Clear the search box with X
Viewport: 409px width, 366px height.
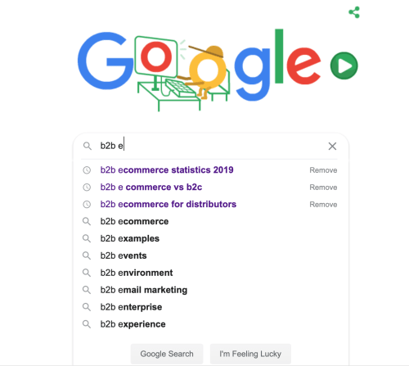point(332,146)
